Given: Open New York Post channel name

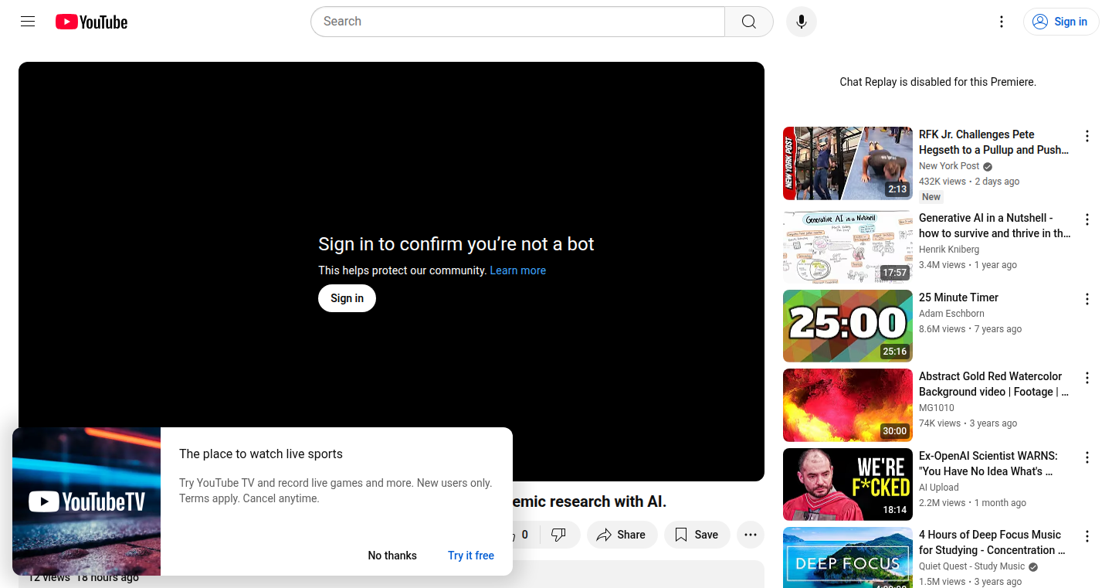Looking at the screenshot, I should pyautogui.click(x=949, y=166).
